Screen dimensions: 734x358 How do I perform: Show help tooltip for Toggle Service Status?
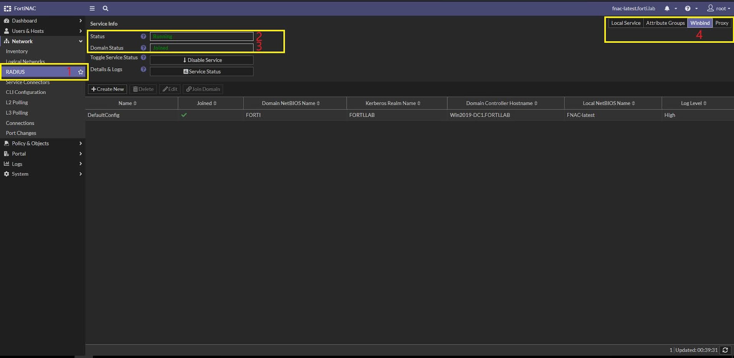143,58
